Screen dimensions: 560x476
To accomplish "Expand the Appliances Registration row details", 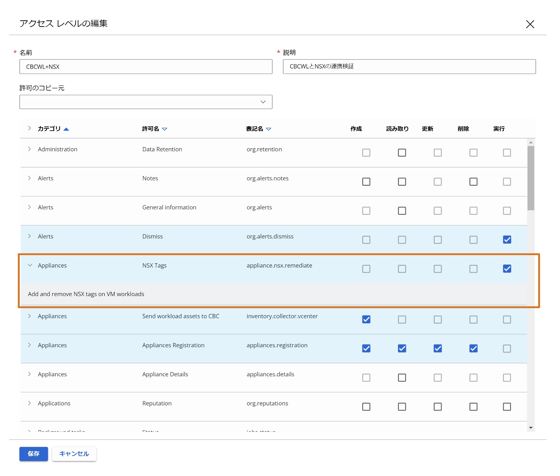I will [x=29, y=345].
